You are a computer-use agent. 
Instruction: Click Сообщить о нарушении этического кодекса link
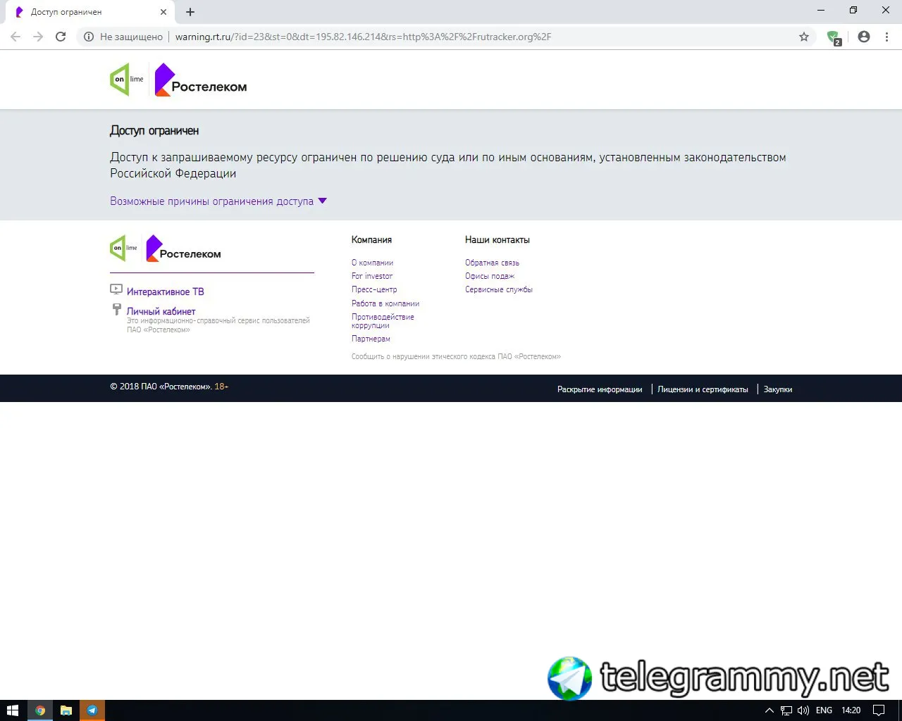pos(456,357)
